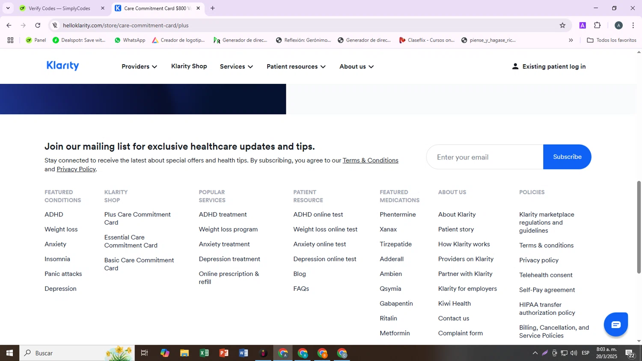The width and height of the screenshot is (642, 361).
Task: Expand the Services dropdown menu
Action: [x=236, y=66]
